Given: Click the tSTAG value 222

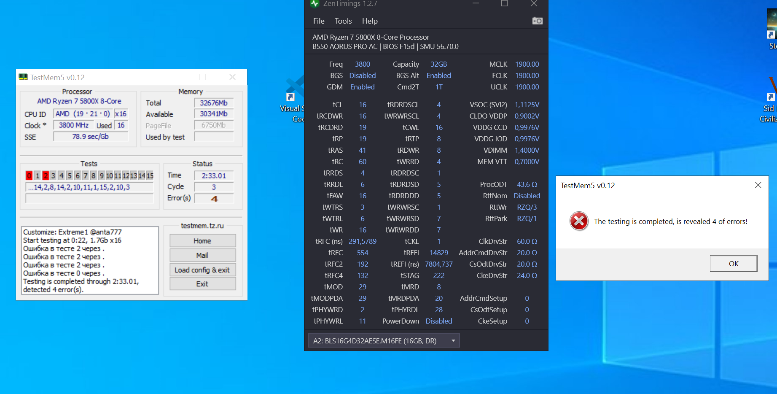Looking at the screenshot, I should pos(439,275).
